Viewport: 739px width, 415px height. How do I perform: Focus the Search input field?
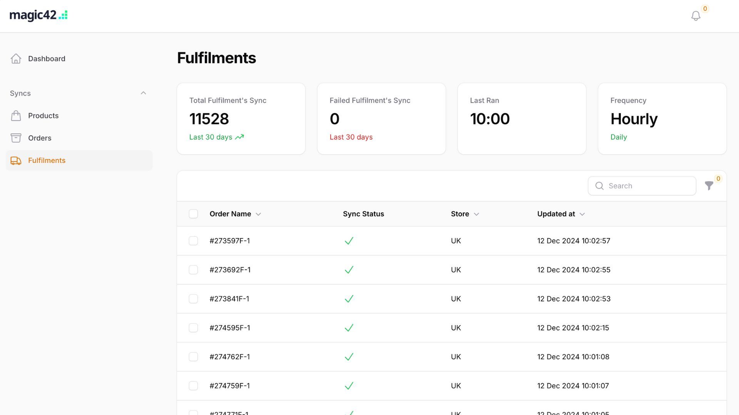(642, 186)
